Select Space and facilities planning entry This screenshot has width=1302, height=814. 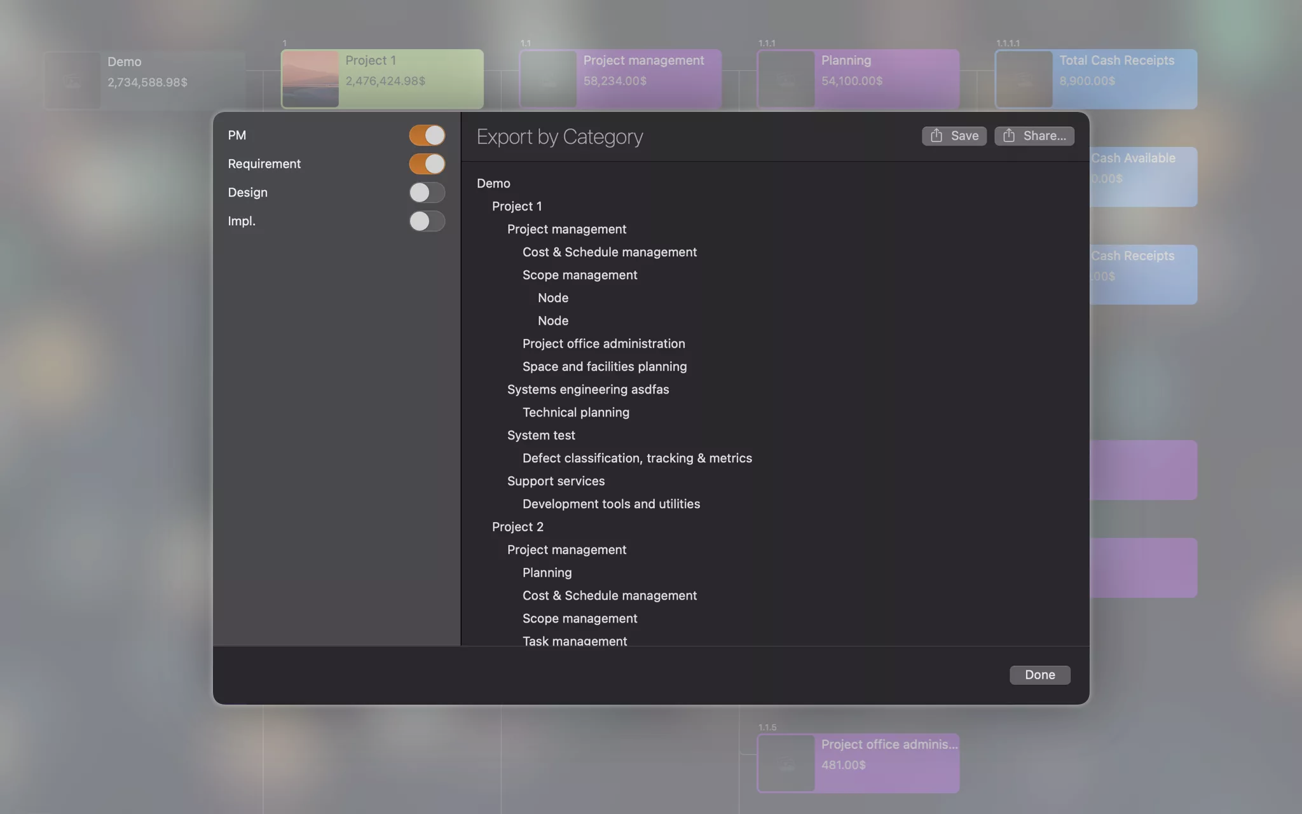(x=604, y=366)
